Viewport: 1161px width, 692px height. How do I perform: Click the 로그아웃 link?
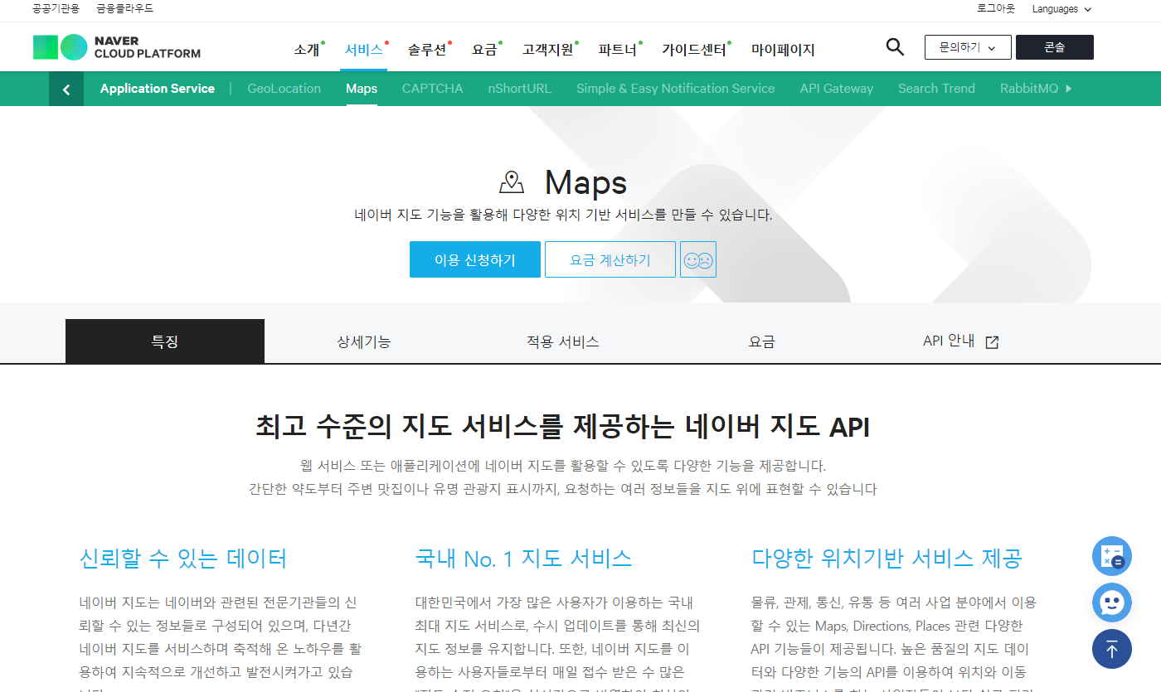click(996, 9)
